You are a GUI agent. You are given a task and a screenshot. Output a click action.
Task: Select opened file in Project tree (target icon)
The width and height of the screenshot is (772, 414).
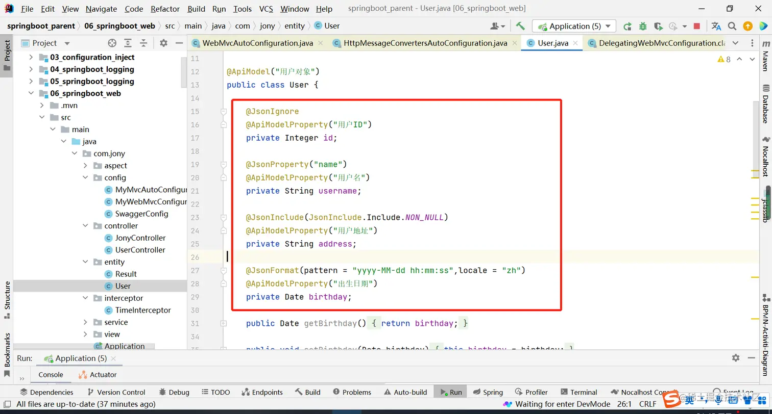(x=112, y=43)
